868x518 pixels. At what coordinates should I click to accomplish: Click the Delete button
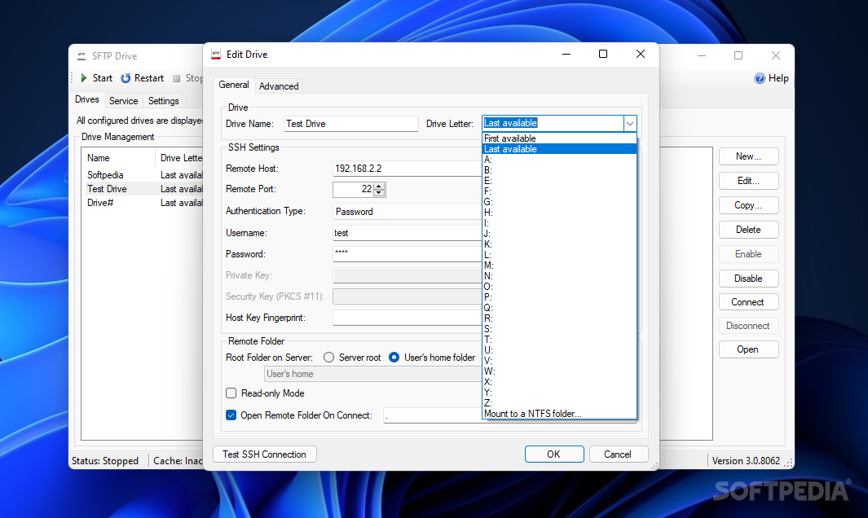pyautogui.click(x=748, y=230)
